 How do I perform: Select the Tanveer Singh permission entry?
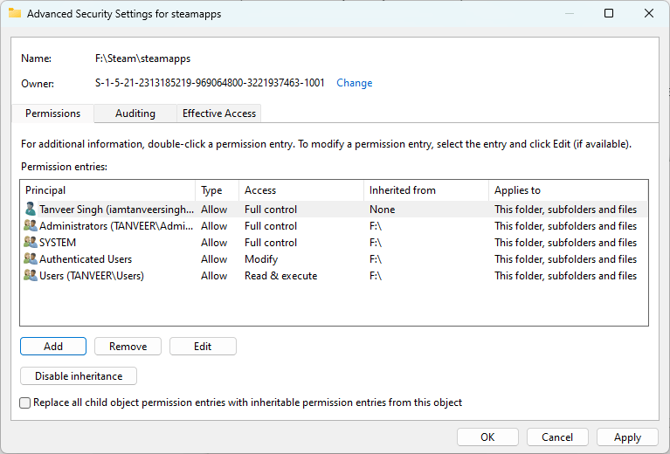coord(334,210)
